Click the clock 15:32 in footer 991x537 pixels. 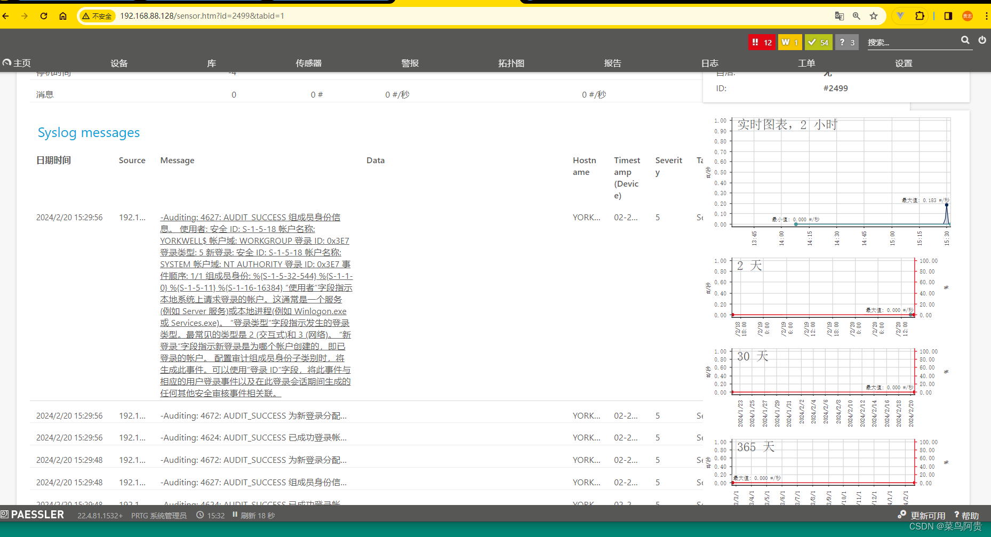(211, 515)
